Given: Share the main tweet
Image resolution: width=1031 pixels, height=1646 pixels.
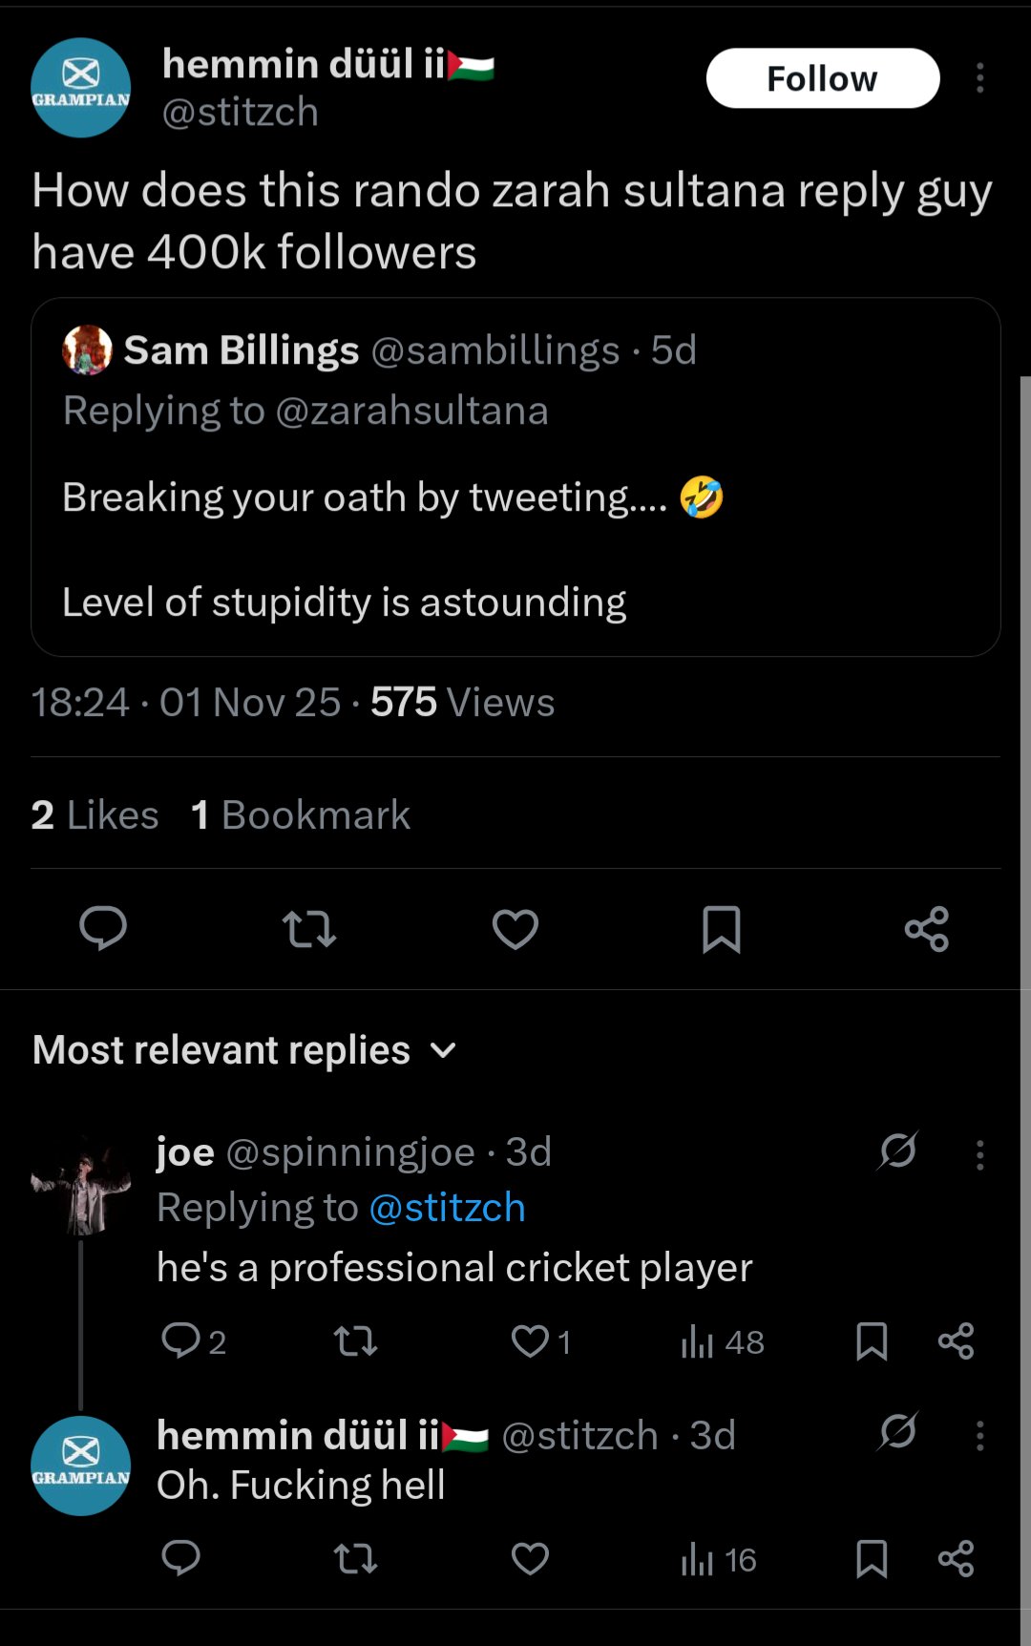Looking at the screenshot, I should coord(927,928).
